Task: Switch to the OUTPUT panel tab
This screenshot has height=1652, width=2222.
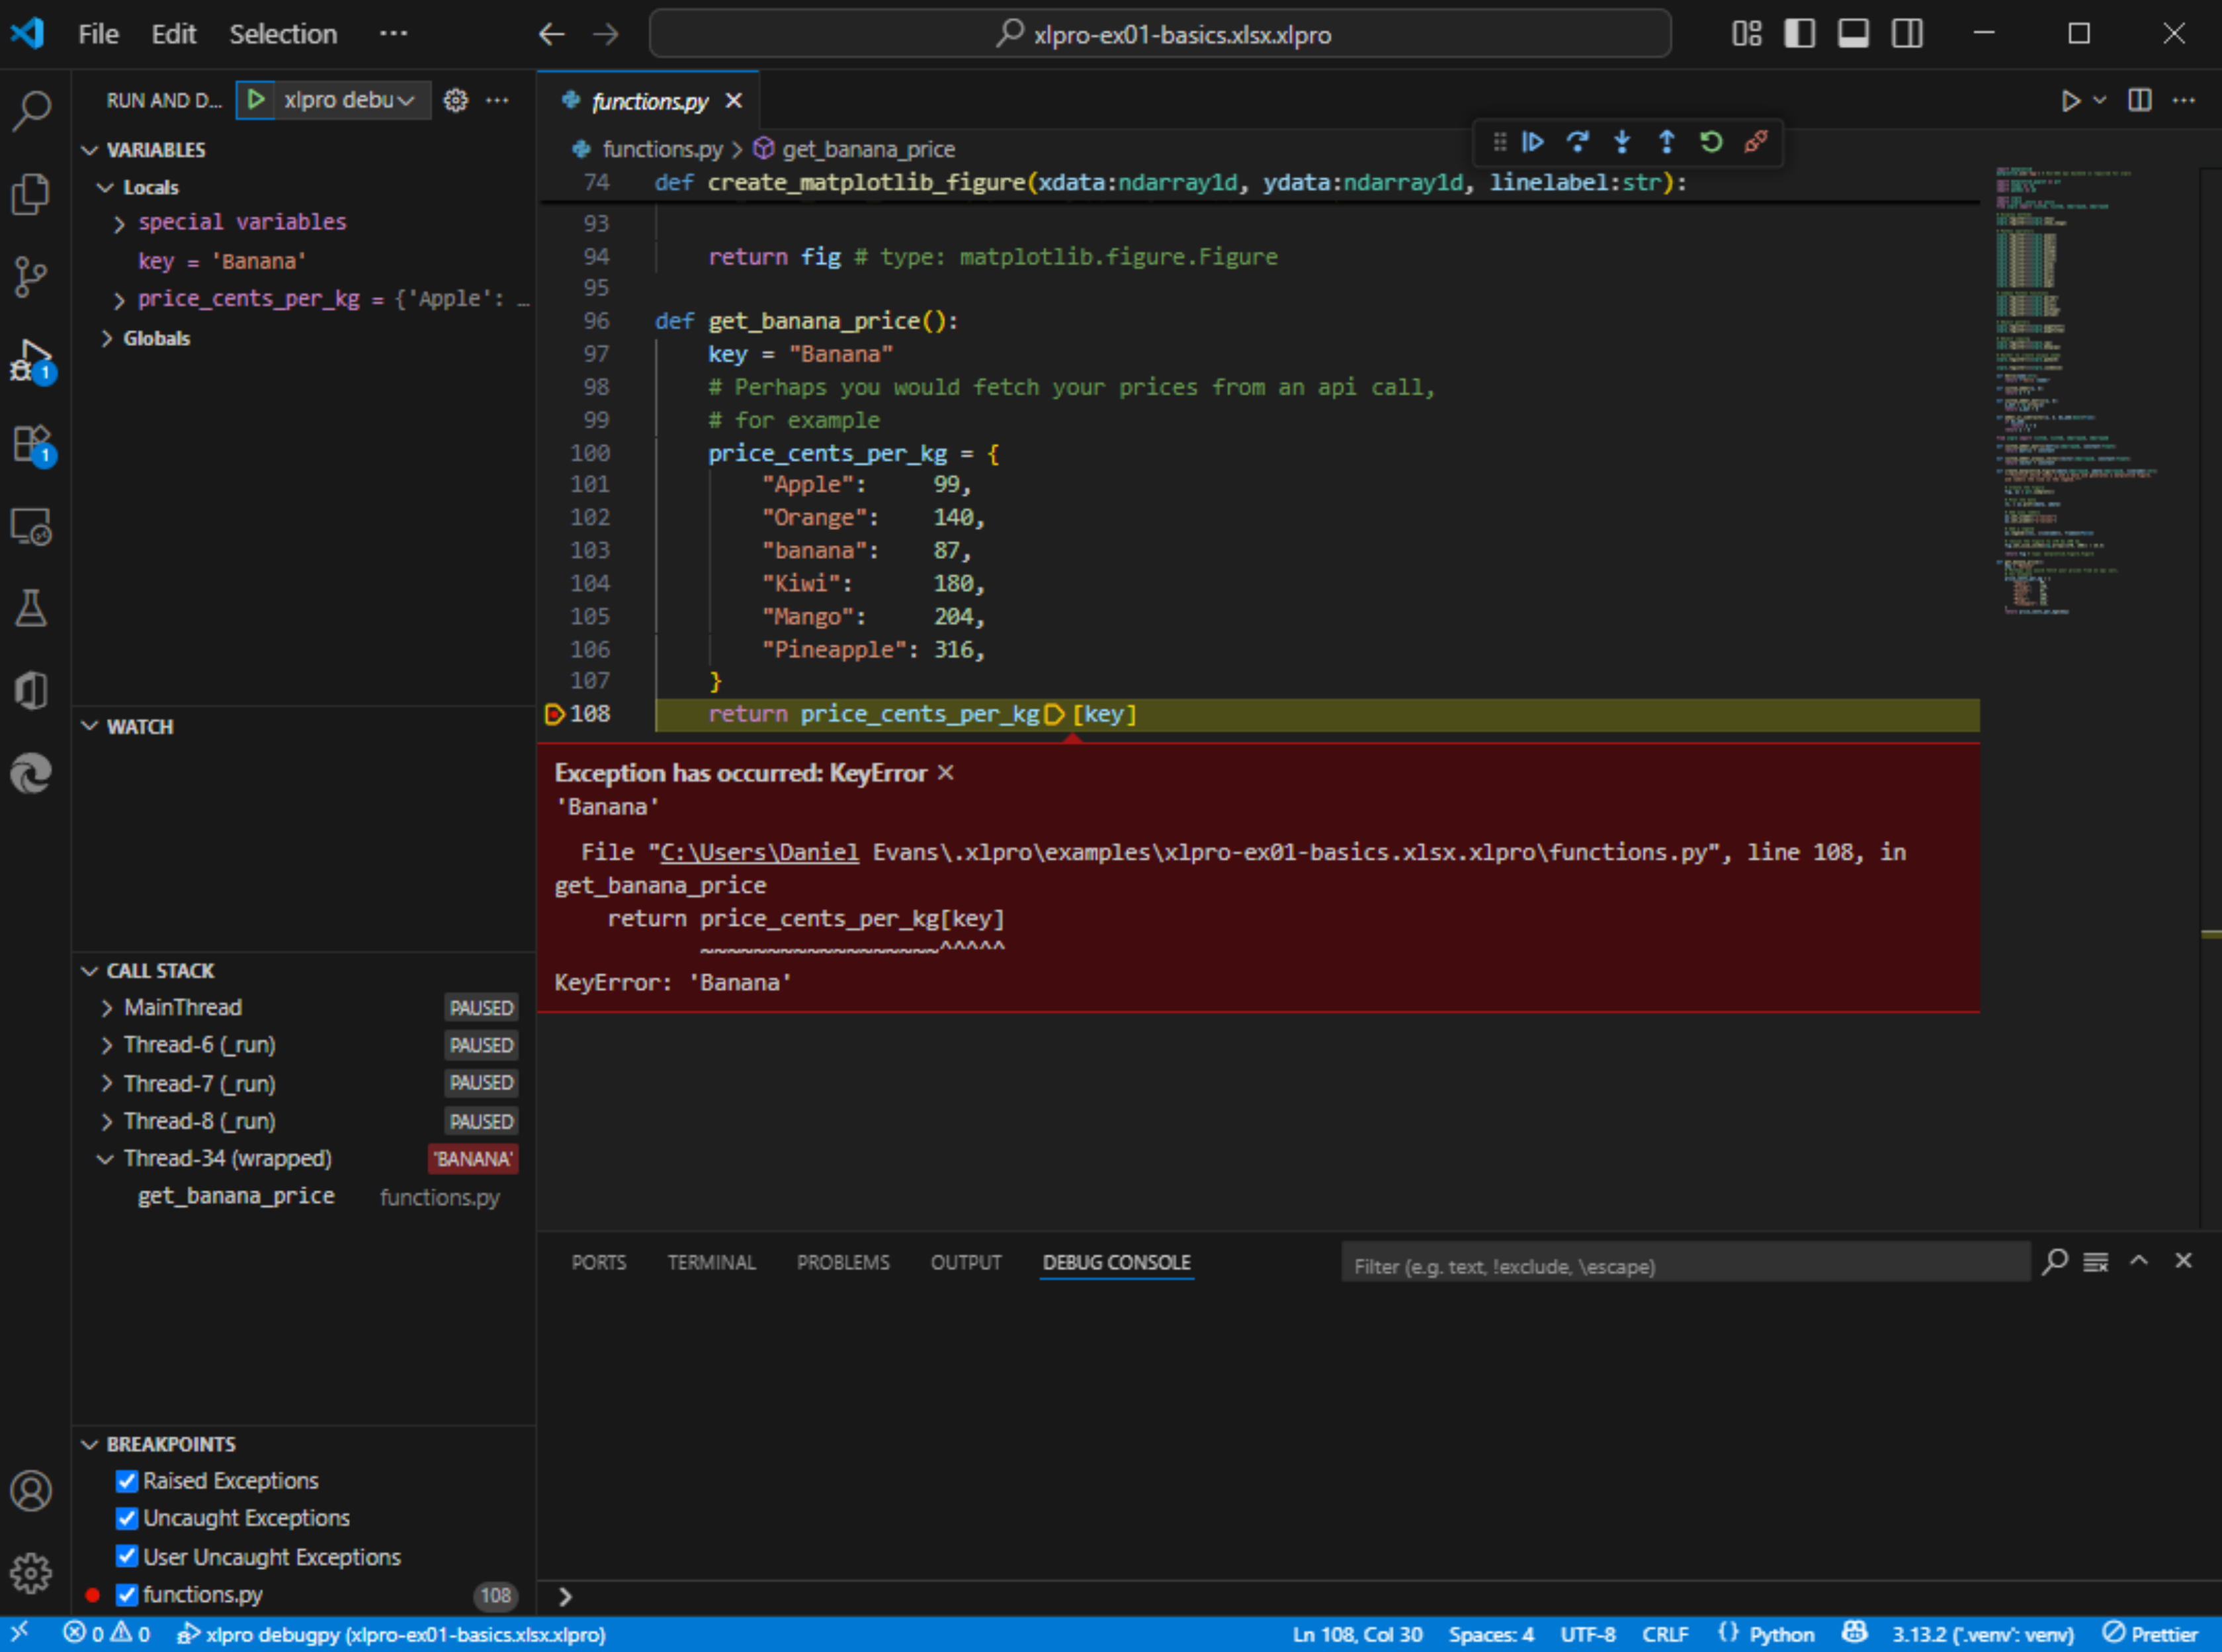Action: pyautogui.click(x=966, y=1263)
